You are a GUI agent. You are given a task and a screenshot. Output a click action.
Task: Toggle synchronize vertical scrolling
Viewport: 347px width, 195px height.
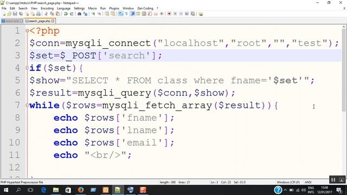(107, 14)
